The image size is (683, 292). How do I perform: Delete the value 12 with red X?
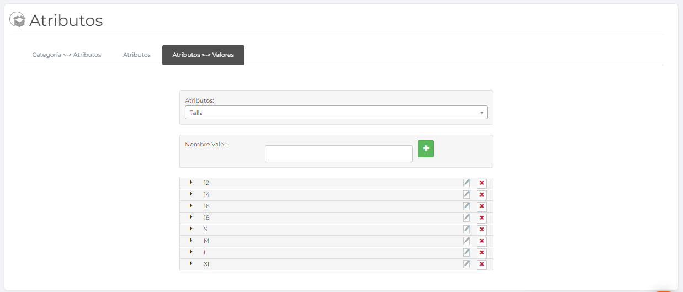pyautogui.click(x=482, y=183)
